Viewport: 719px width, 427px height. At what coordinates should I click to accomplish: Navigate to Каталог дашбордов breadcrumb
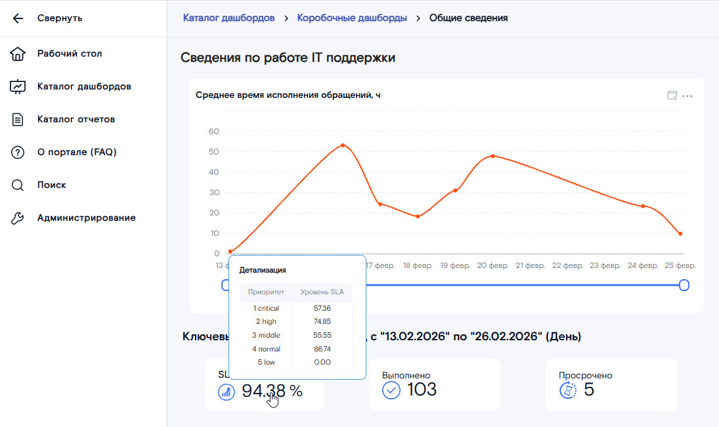point(229,18)
